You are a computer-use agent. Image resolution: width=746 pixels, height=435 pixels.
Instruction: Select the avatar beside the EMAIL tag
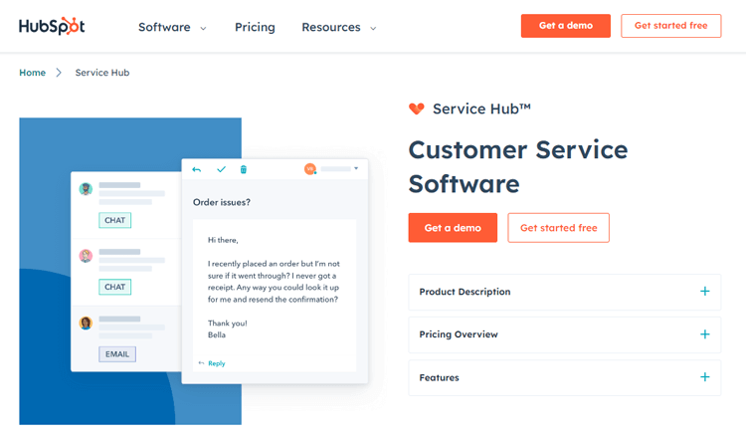86,324
